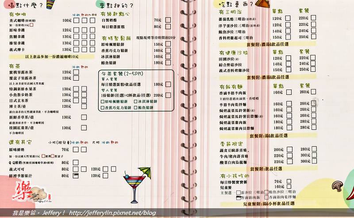Tick the 冰的 box for 原味鮮奶 70元
This screenshot has width=354, height=218.
[x=76, y=149]
